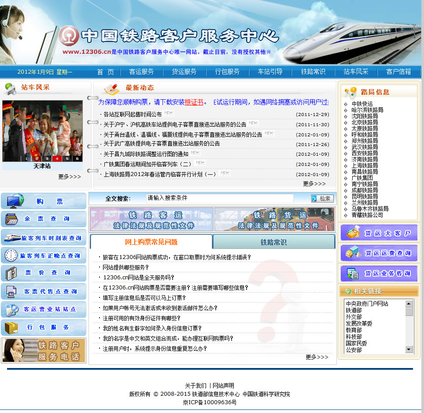Click the parcel box icon beside 行包服务
This screenshot has height=413, width=424.
point(11,328)
